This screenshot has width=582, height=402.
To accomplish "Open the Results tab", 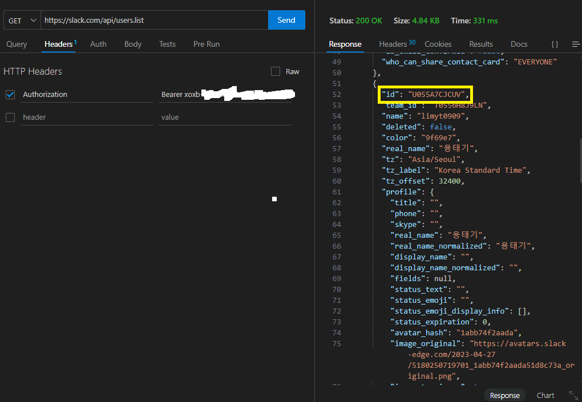I will 480,44.
